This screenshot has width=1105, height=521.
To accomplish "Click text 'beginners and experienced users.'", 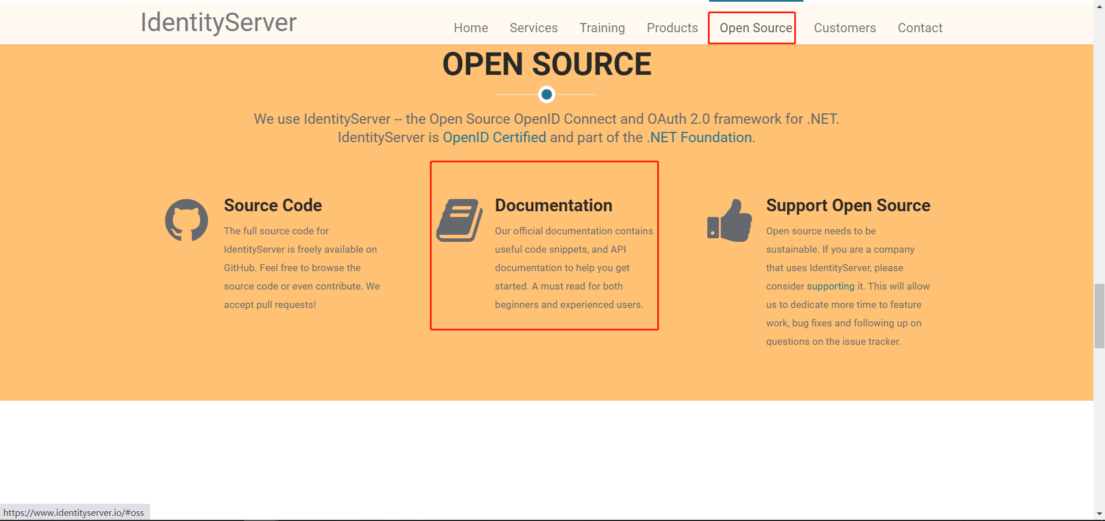I will point(569,305).
